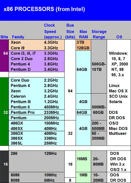Click the 'Win 3.x' OS entry

click(x=117, y=164)
